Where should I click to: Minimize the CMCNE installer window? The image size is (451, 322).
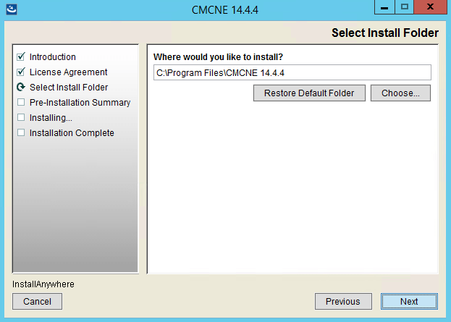click(x=384, y=7)
